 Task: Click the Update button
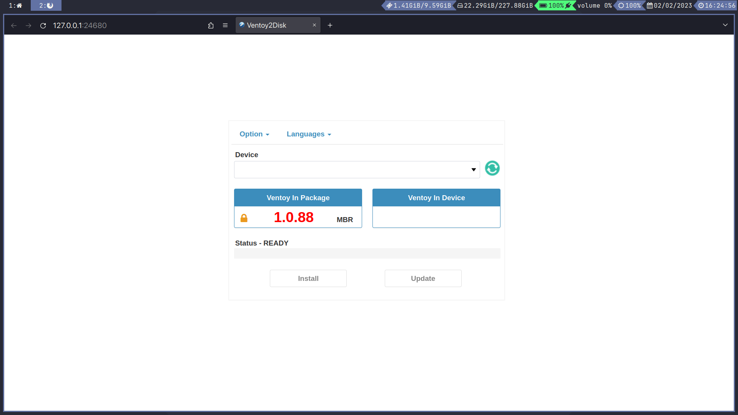click(x=423, y=278)
